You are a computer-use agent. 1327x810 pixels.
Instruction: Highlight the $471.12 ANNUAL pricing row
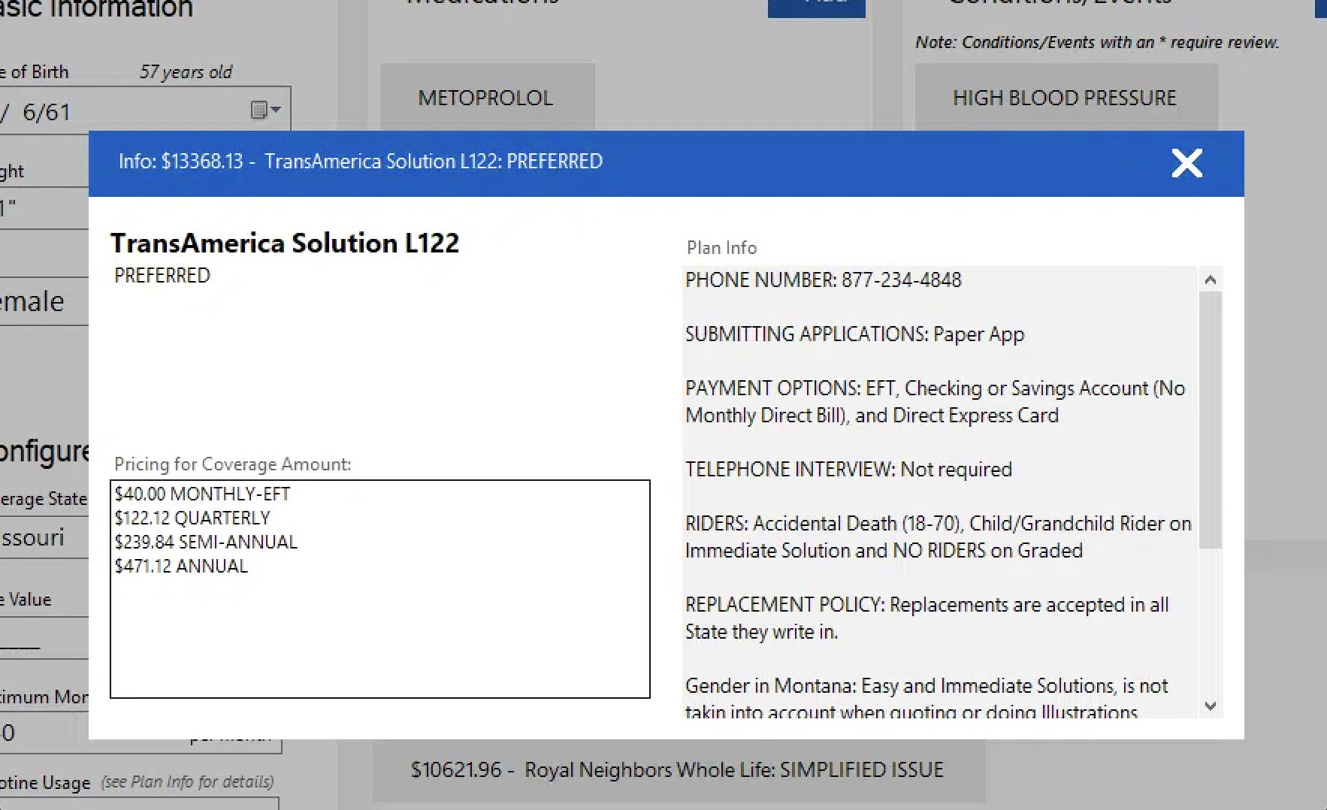181,566
